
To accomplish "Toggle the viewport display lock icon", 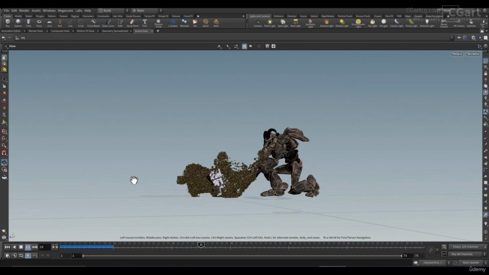I will (486, 74).
